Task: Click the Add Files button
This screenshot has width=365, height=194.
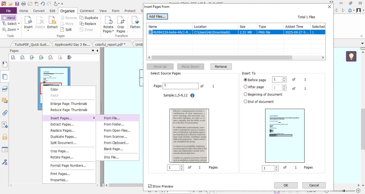Action: point(157,16)
